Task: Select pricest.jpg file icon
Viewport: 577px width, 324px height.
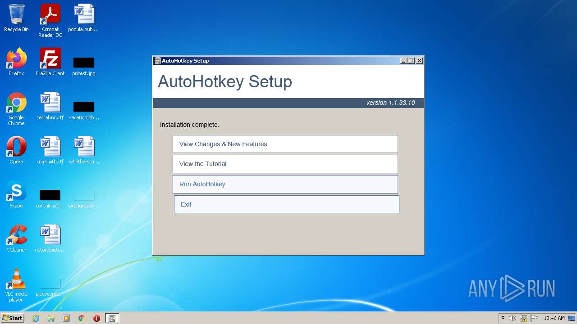Action: 84,66
